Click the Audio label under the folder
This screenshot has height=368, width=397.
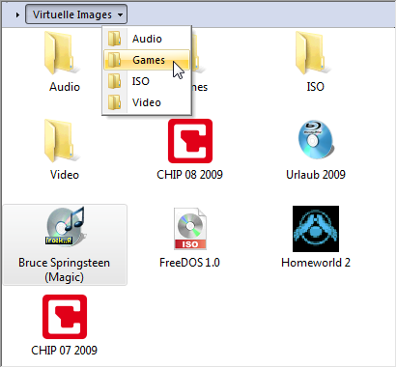[65, 87]
